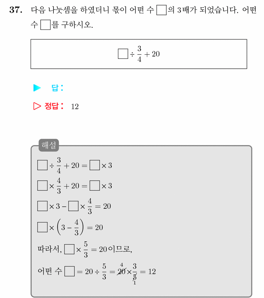The height and width of the screenshot is (298, 264).
Task: Click the final result = 12 in 해설
Action: pyautogui.click(x=148, y=272)
